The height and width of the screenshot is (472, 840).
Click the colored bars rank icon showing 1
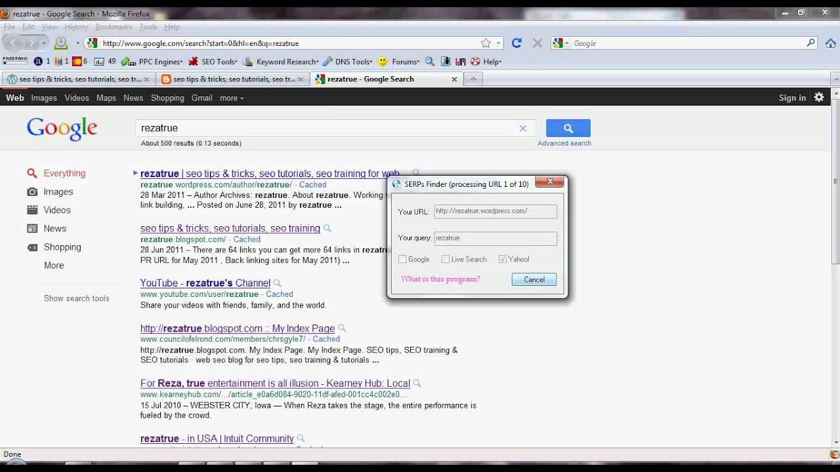click(x=58, y=62)
